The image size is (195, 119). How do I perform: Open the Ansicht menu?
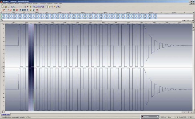17,4
